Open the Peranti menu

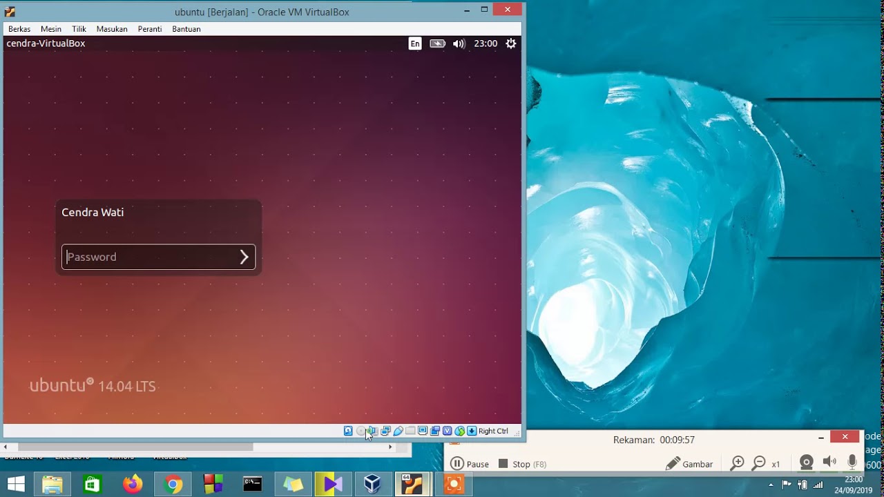click(x=150, y=29)
